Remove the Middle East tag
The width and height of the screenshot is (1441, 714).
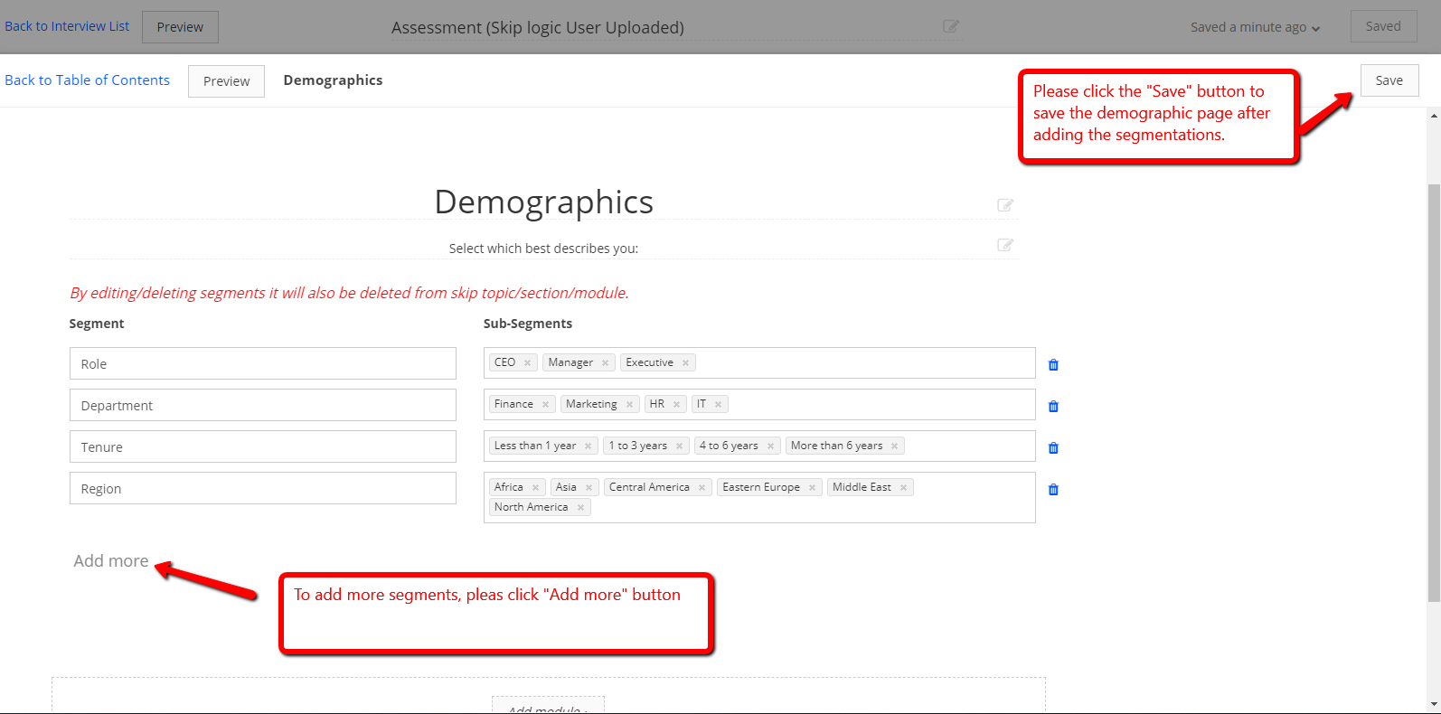pos(903,488)
